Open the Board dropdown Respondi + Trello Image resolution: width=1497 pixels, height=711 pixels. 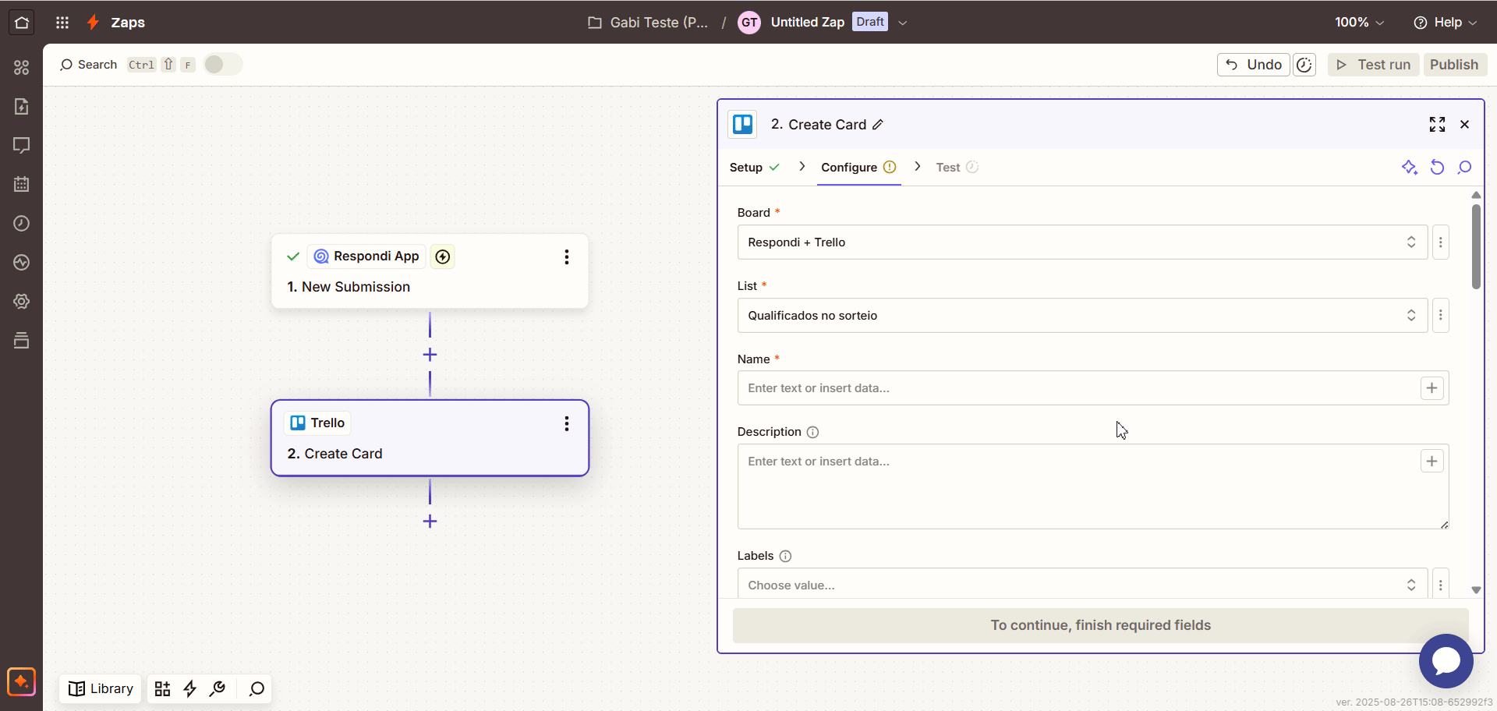(1082, 242)
